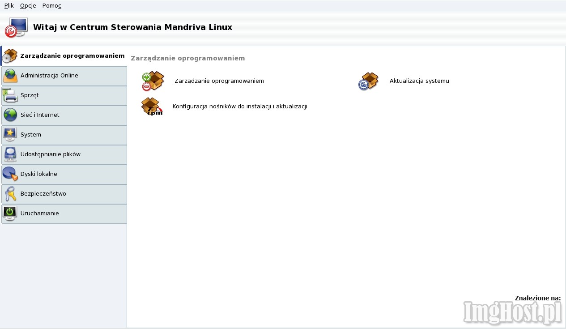
Task: Click the rpm media configuration icon
Action: (x=152, y=107)
